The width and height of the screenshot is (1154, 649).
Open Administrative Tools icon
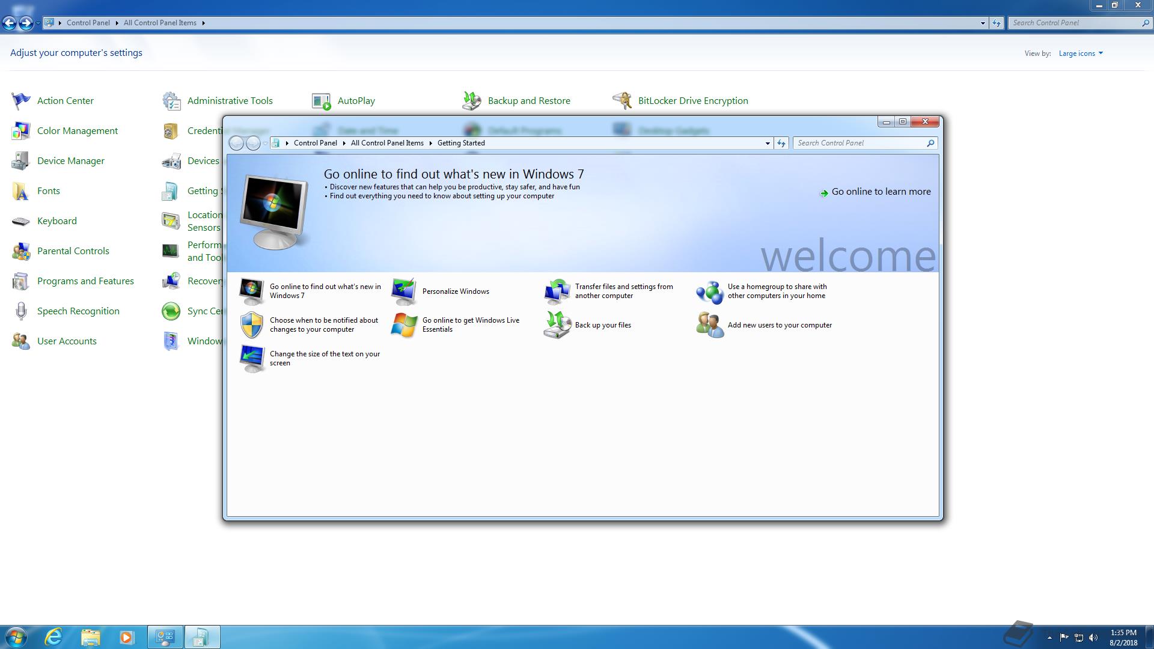(x=171, y=101)
